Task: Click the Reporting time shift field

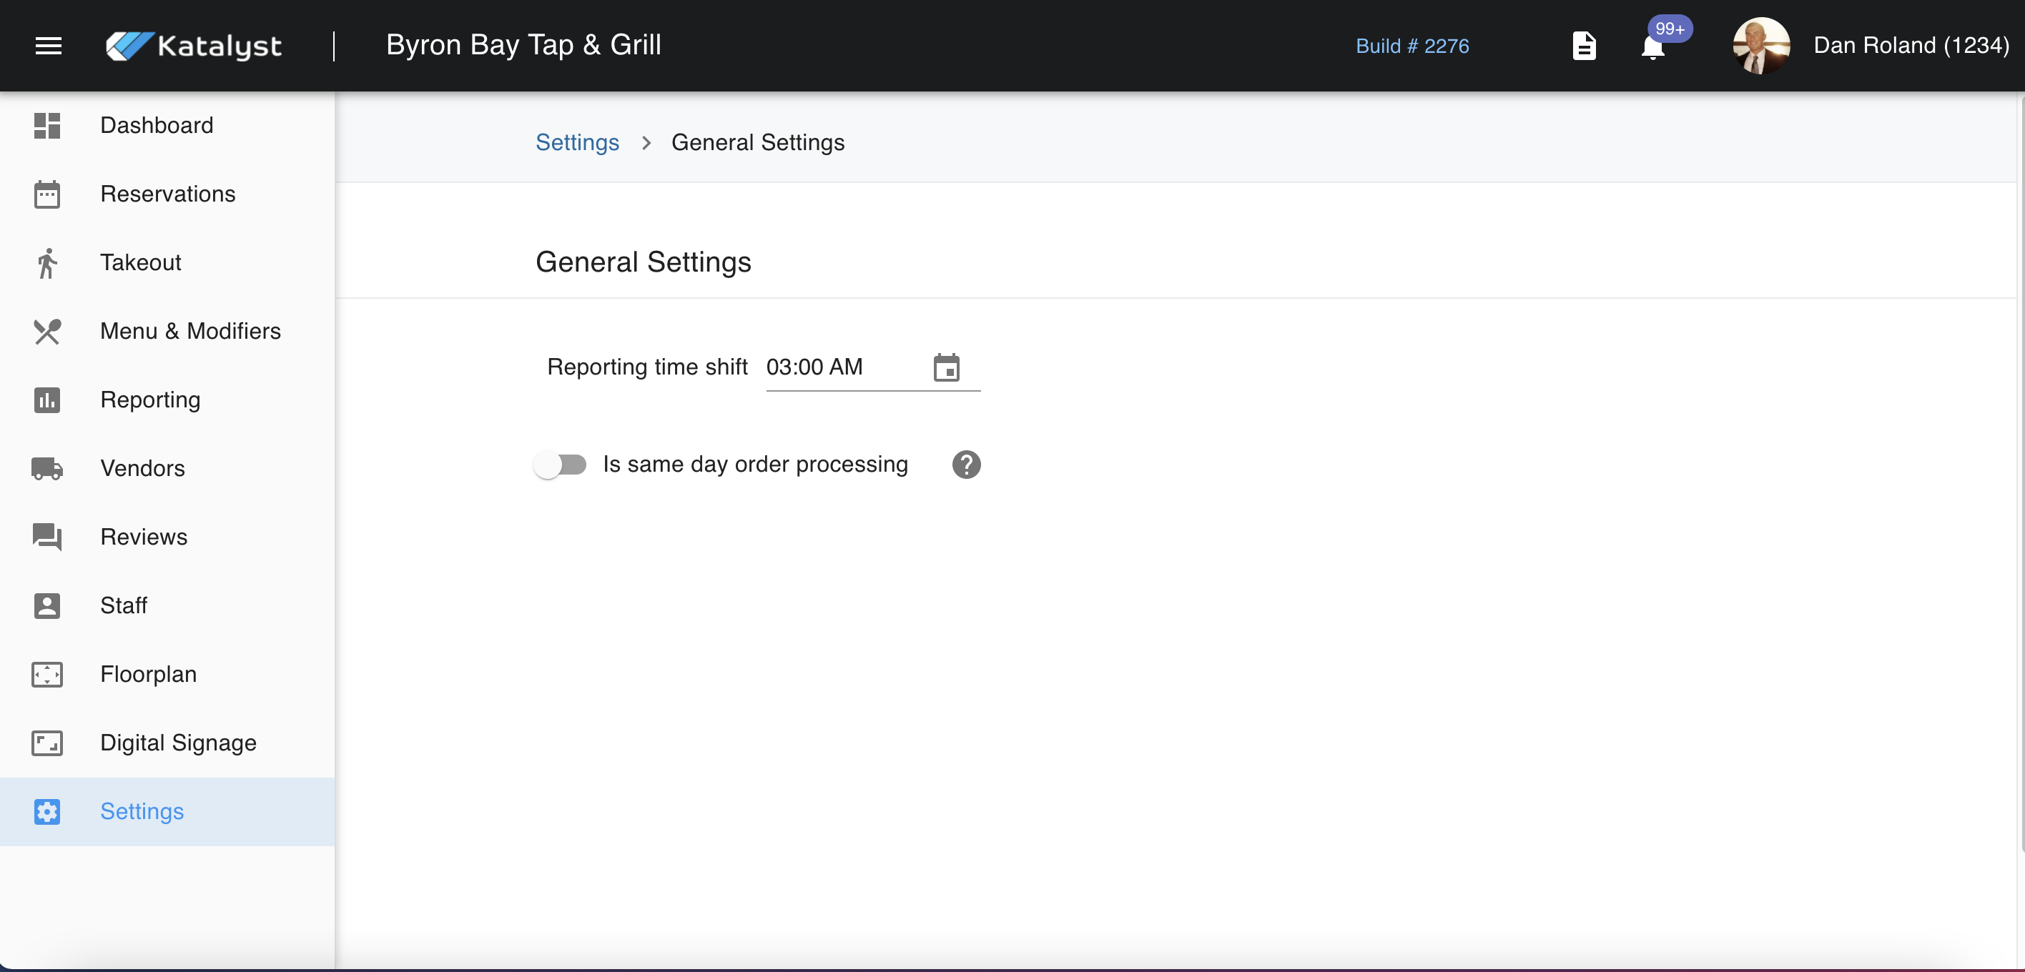Action: (x=841, y=367)
